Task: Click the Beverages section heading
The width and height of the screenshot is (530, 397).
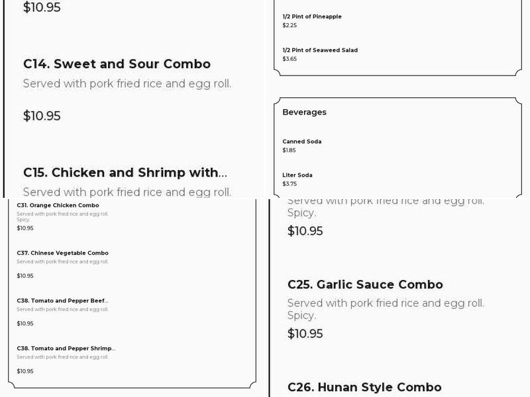Action: tap(304, 112)
